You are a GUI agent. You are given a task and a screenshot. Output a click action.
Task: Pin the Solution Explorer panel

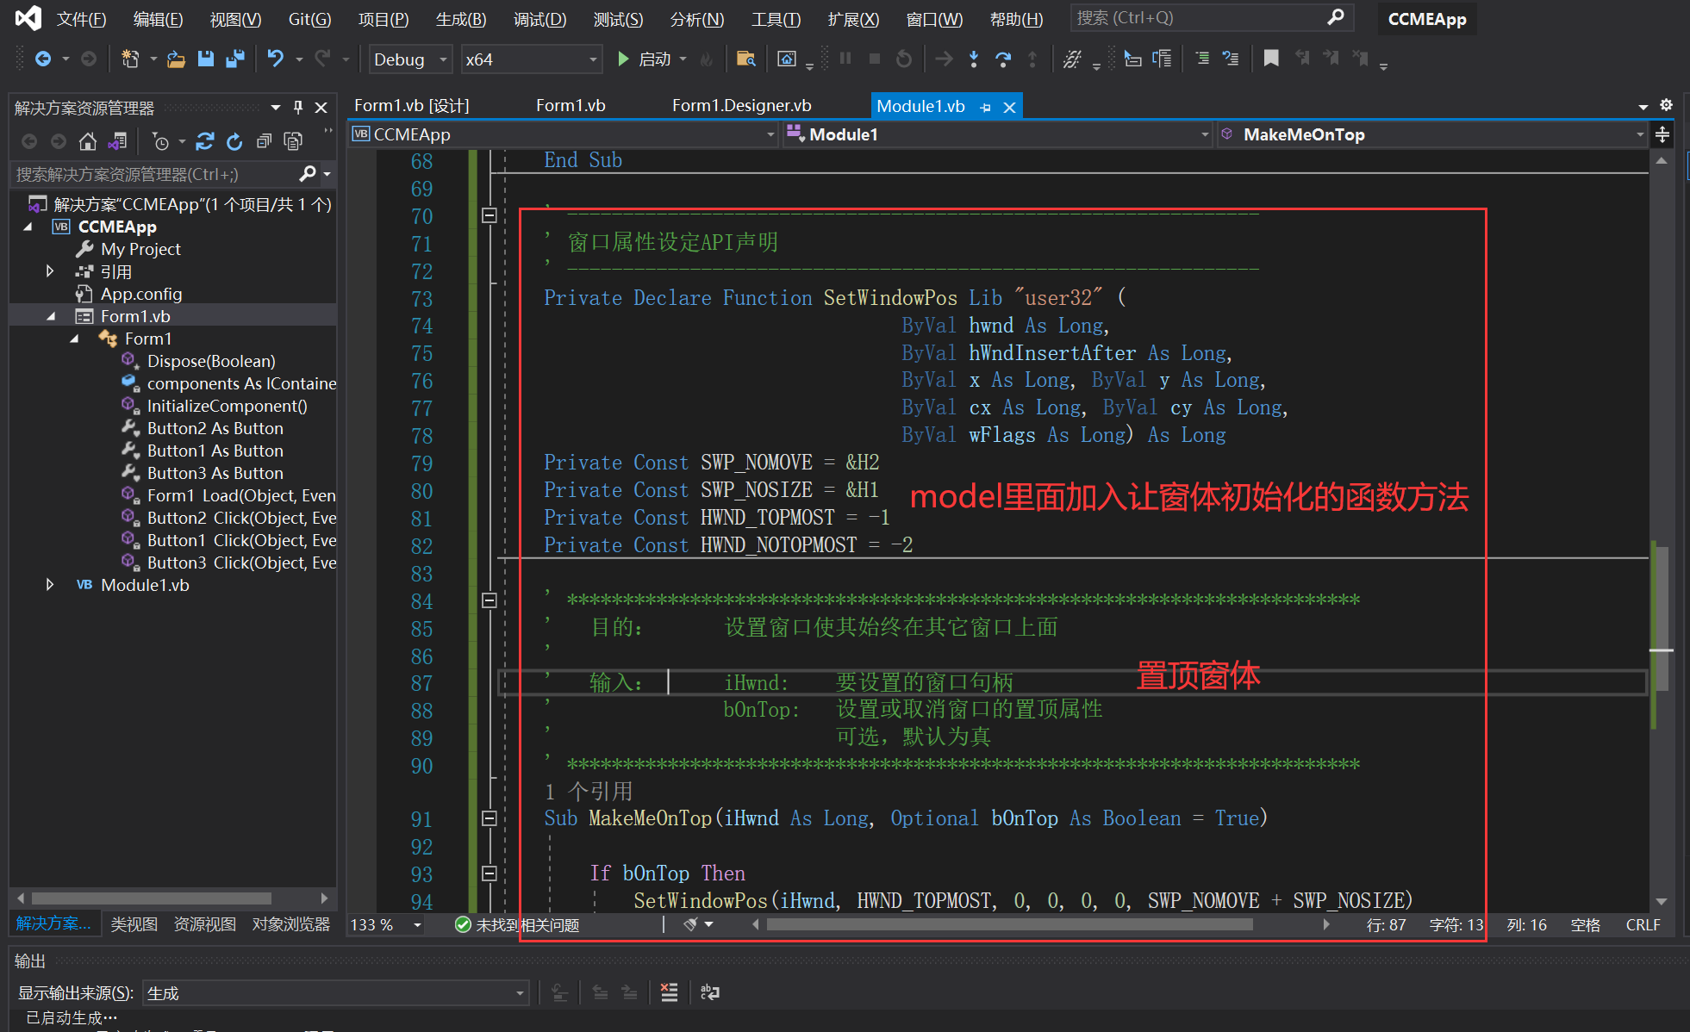coord(298,108)
